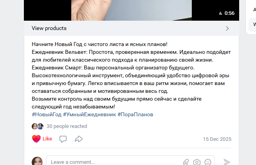Open the View products bar
256x165 pixels.
[x=132, y=28]
